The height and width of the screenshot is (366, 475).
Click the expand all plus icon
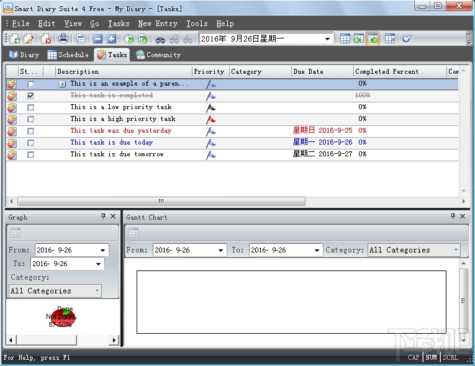pyautogui.click(x=112, y=38)
